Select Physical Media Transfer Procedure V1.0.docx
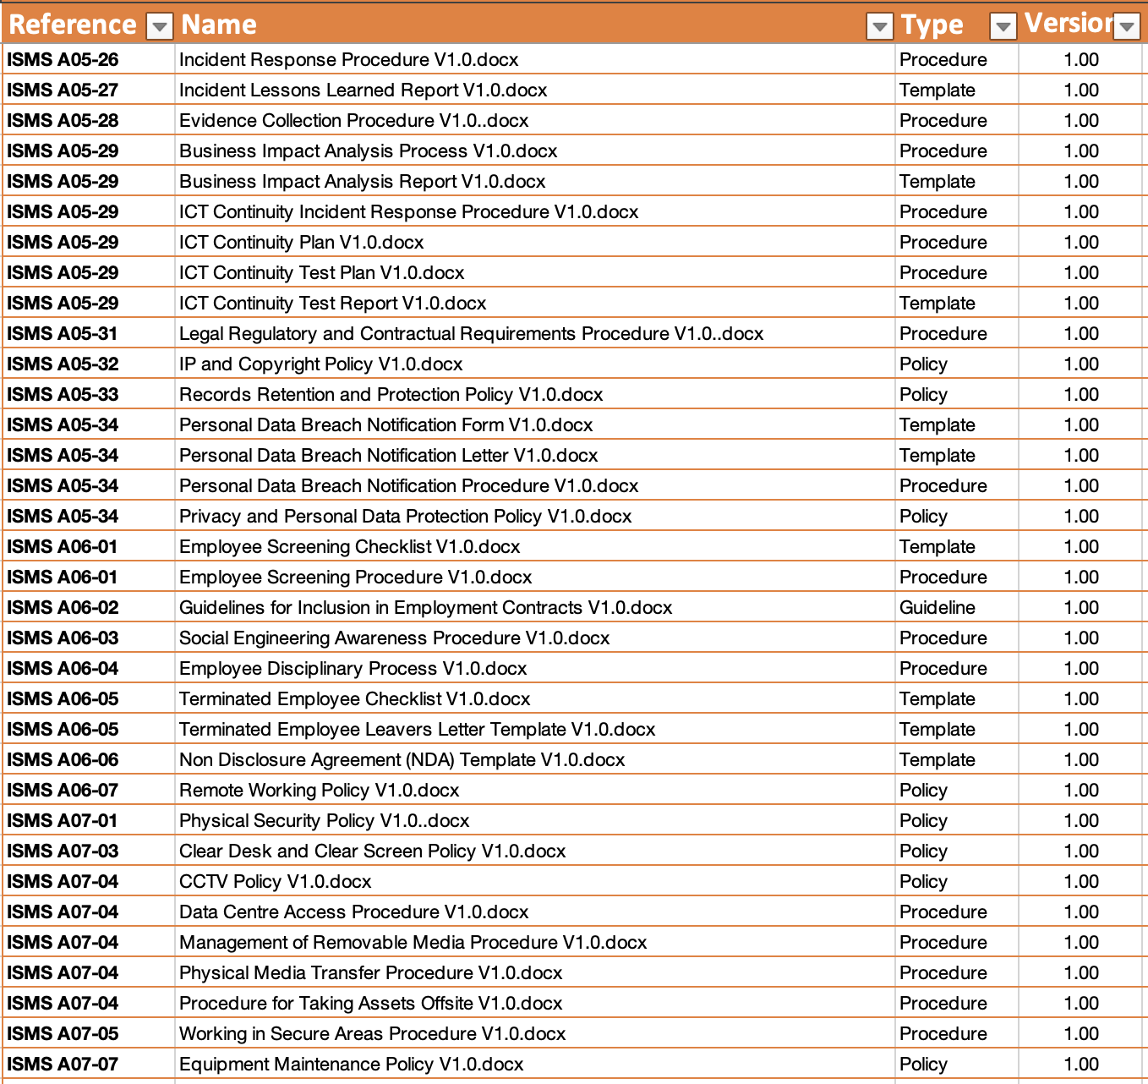Image resolution: width=1148 pixels, height=1084 pixels. pos(535,973)
